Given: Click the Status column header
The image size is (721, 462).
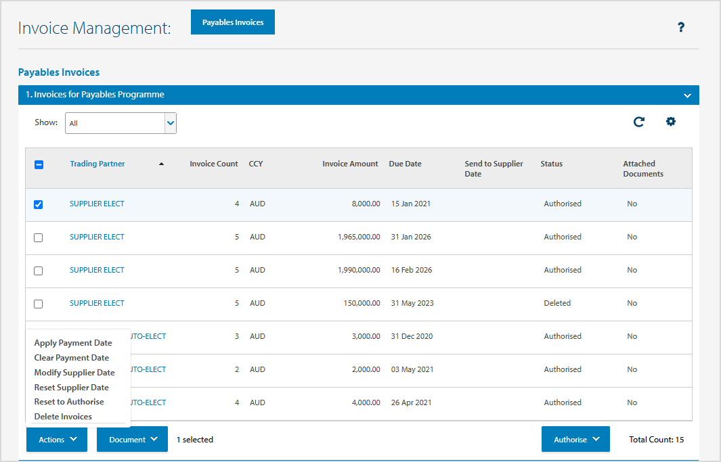Looking at the screenshot, I should (x=551, y=164).
